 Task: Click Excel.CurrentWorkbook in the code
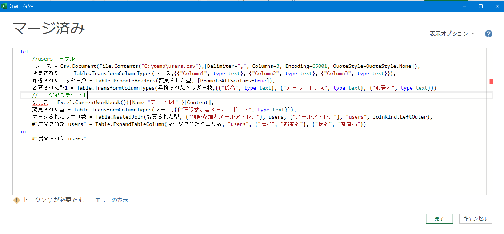(89, 102)
